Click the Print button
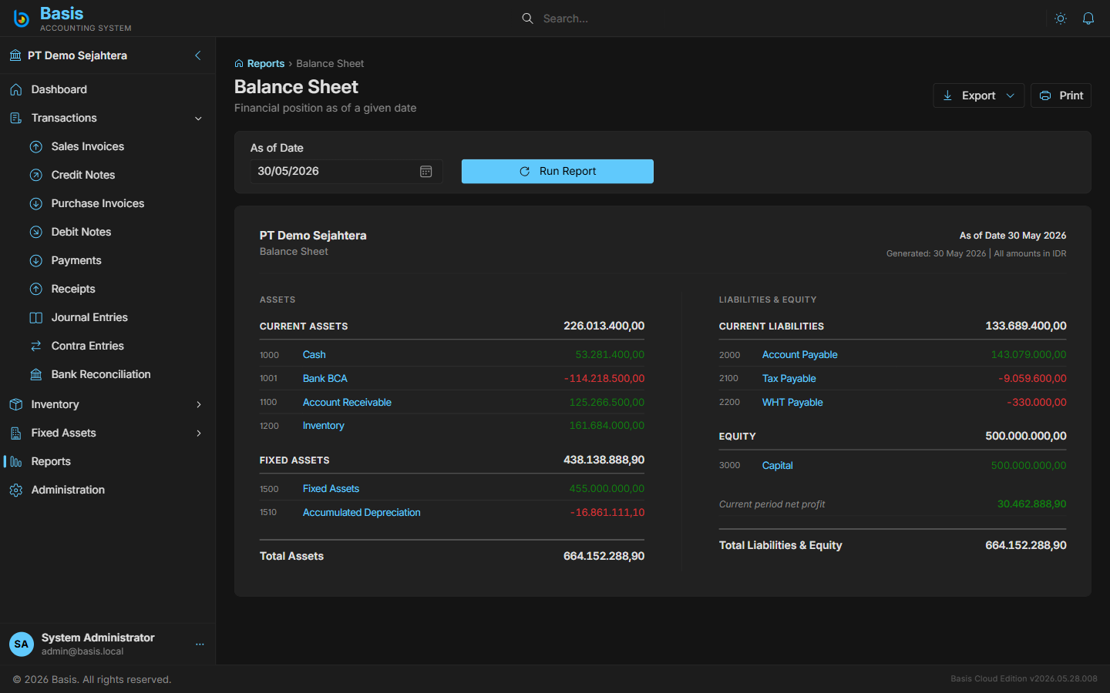Image resolution: width=1110 pixels, height=693 pixels. 1061,95
